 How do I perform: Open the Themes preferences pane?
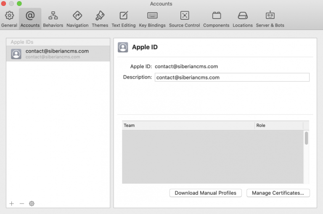[100, 19]
